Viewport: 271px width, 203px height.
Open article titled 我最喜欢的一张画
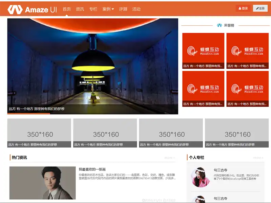pyautogui.click(x=92, y=169)
